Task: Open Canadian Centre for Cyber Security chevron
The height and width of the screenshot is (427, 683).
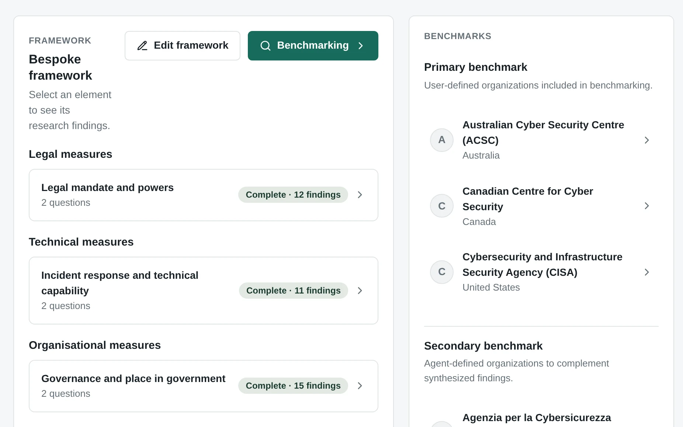Action: tap(646, 206)
